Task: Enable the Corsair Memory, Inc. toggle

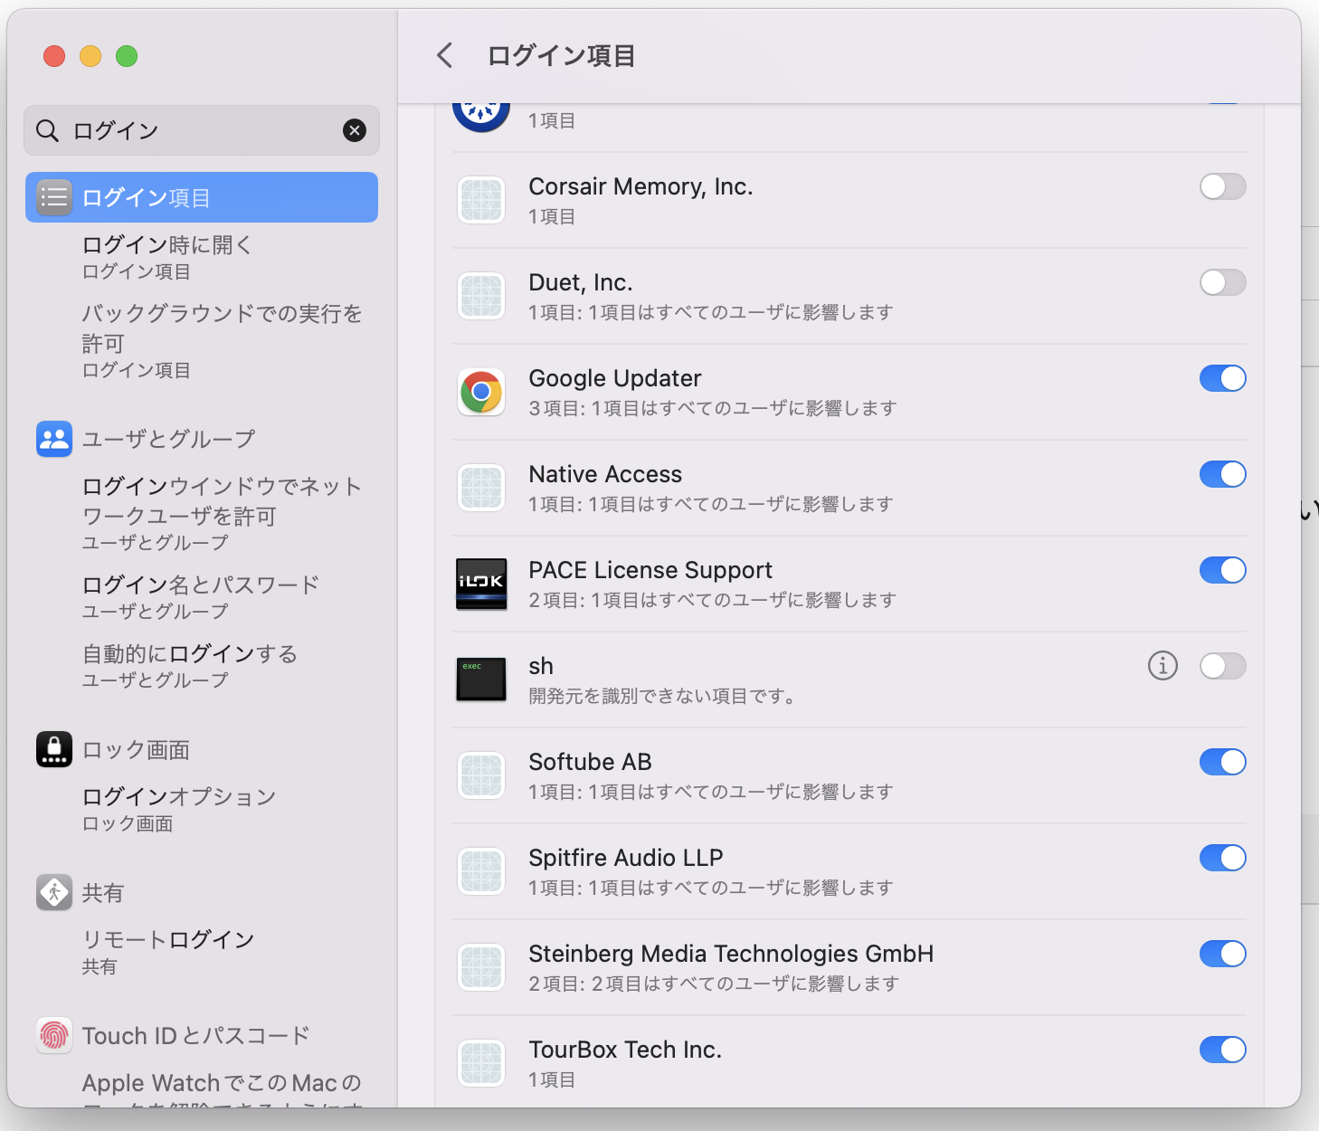Action: [x=1222, y=186]
